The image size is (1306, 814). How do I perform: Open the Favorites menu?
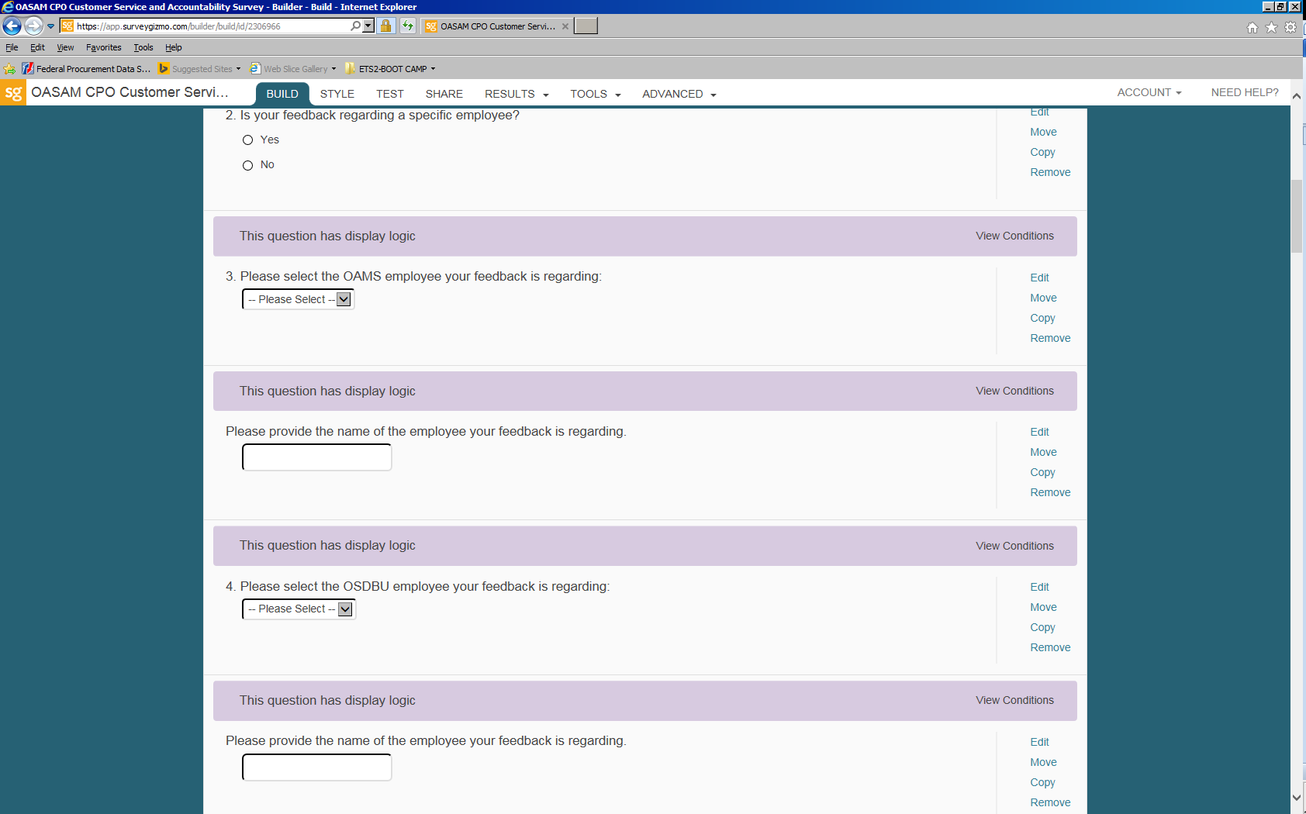click(x=104, y=47)
